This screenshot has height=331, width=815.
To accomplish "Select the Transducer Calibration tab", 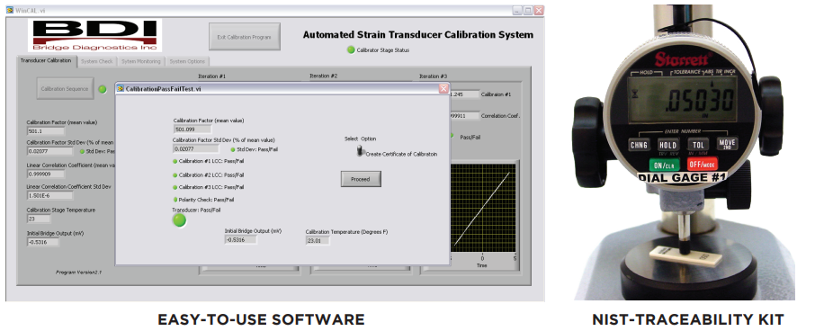I will click(46, 61).
